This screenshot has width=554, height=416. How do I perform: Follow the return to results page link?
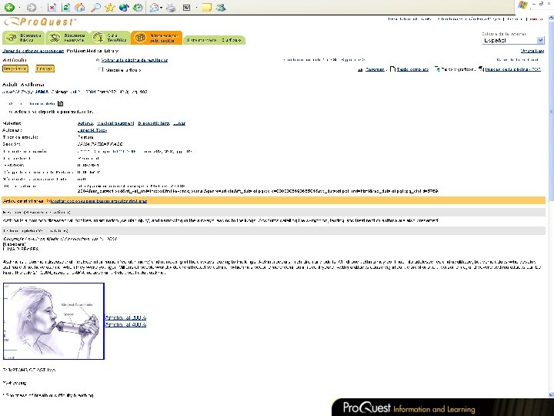pos(134,60)
